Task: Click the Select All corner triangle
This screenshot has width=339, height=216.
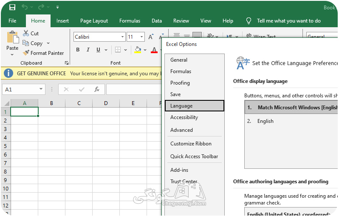Action: (x=7, y=103)
